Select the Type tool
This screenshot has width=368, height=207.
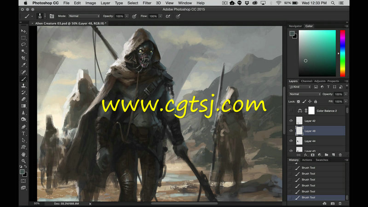pos(23,133)
